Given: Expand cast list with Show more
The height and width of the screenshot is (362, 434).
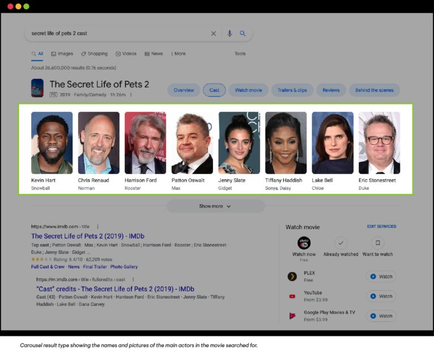Looking at the screenshot, I should click(x=216, y=206).
